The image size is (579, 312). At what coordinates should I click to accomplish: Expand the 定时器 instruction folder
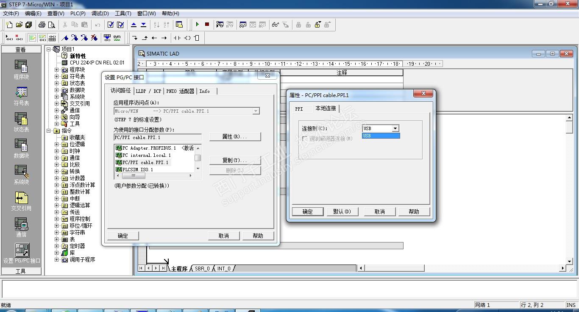click(x=57, y=246)
